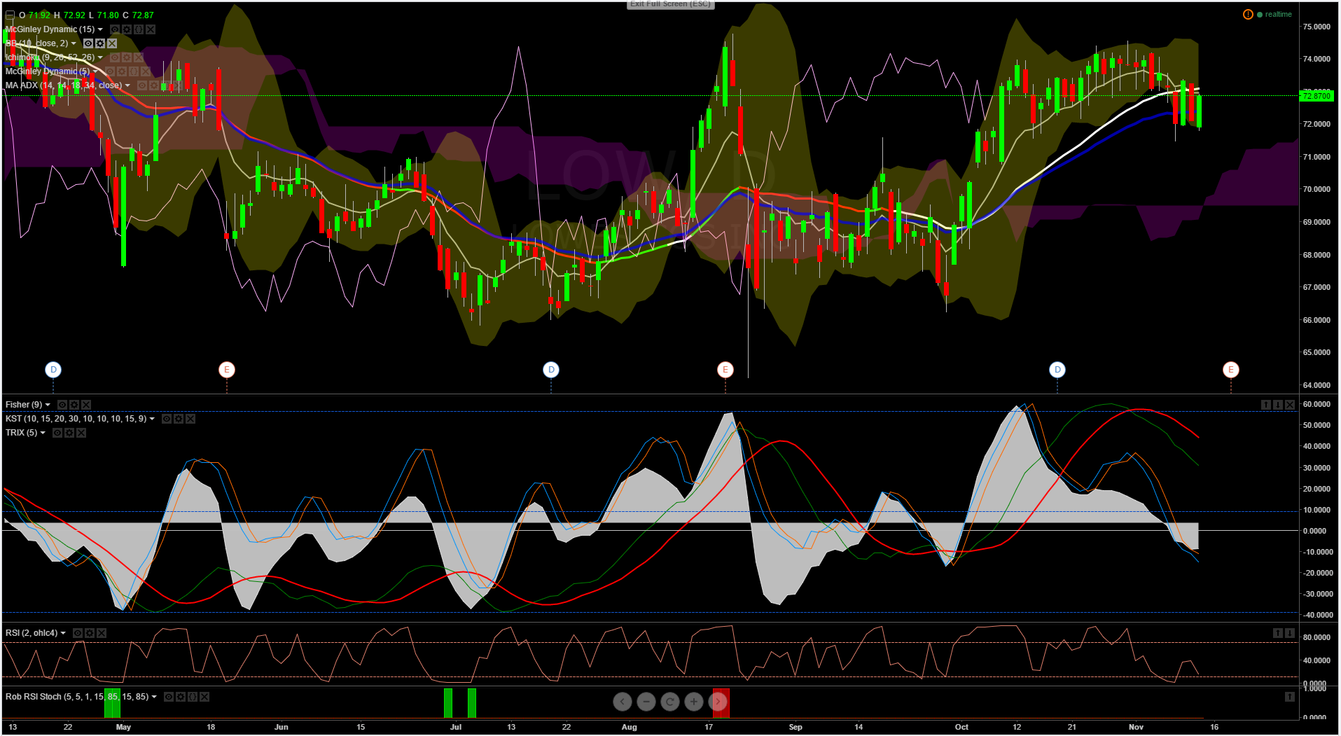Click the dividend marker near October 21

coord(1057,370)
